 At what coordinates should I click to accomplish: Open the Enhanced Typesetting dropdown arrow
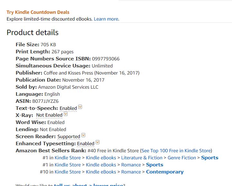pyautogui.click(x=97, y=142)
